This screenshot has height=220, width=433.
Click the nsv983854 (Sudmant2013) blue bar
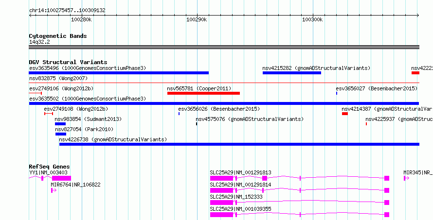point(60,124)
